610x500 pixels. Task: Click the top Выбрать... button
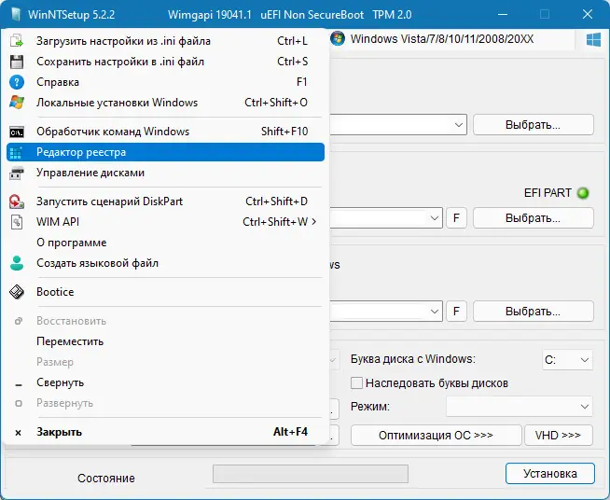point(534,125)
